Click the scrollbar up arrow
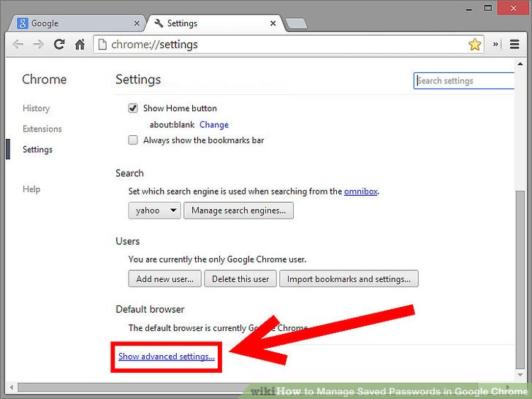 click(520, 64)
